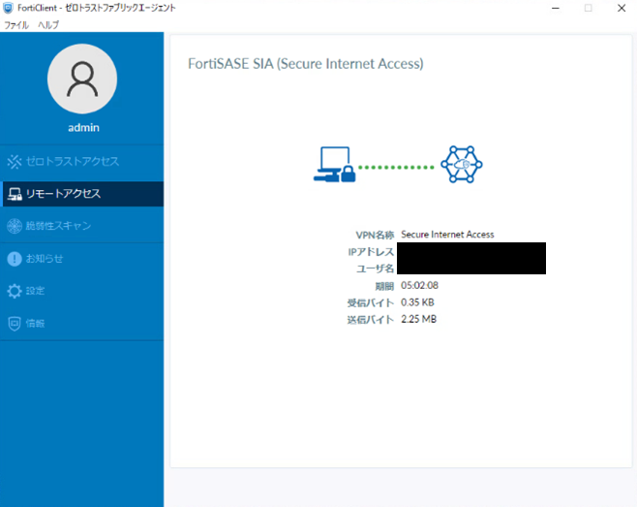The image size is (637, 507).
Task: Click the リモートアクセス computer icon
Action: [15, 194]
